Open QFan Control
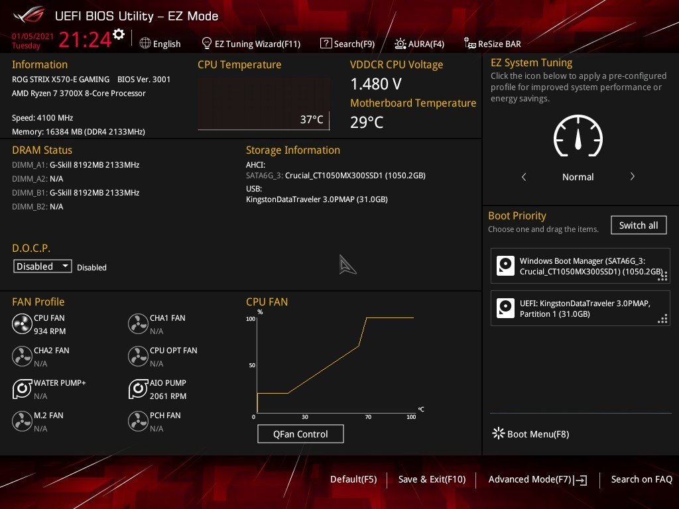Screen dimensions: 679x509 point(300,434)
